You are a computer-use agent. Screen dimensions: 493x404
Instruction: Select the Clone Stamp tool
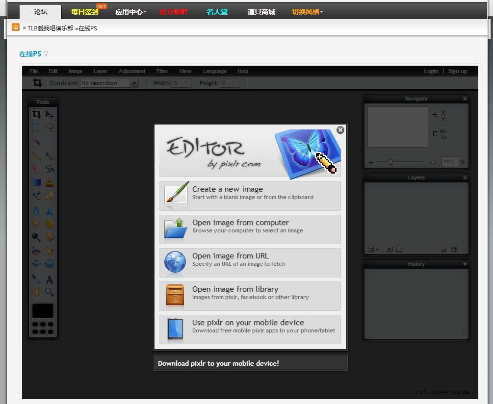[x=50, y=182]
